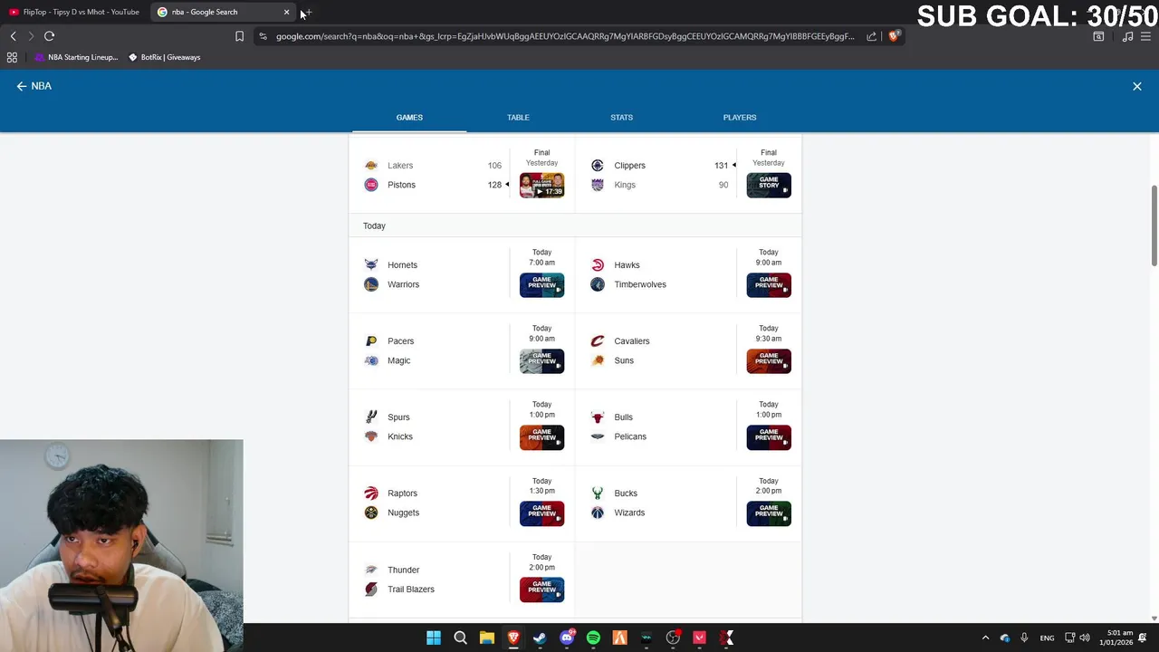Open Brave Shields lion icon
Screen dimensions: 1159x652
(x=893, y=36)
